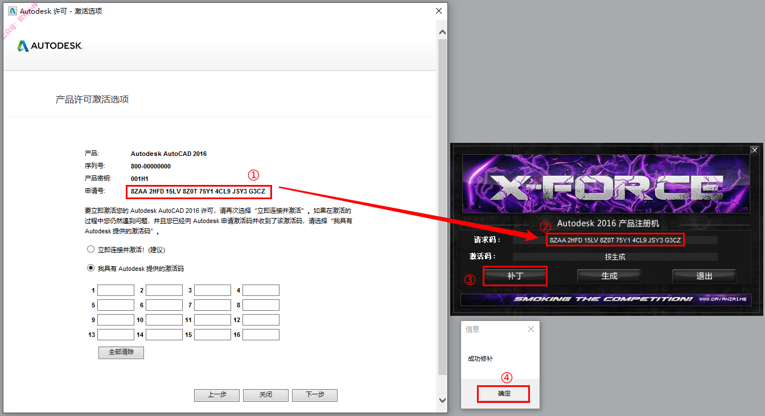Click activation code field 6
This screenshot has width=765, height=416.
pos(164,305)
